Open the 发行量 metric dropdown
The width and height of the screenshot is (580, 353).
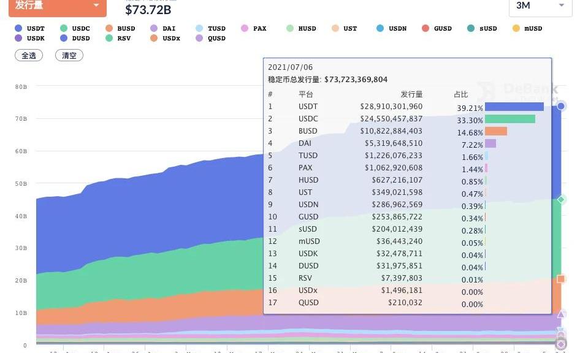pyautogui.click(x=58, y=7)
